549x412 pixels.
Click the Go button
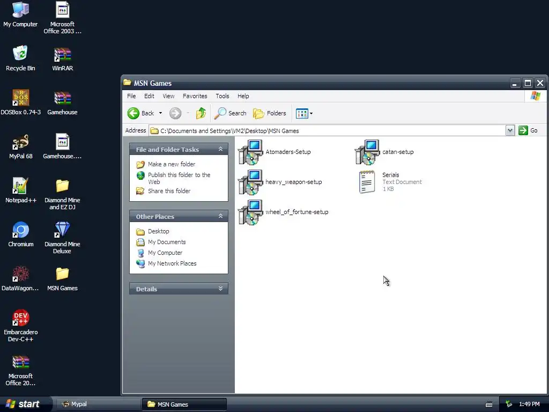pyautogui.click(x=528, y=130)
